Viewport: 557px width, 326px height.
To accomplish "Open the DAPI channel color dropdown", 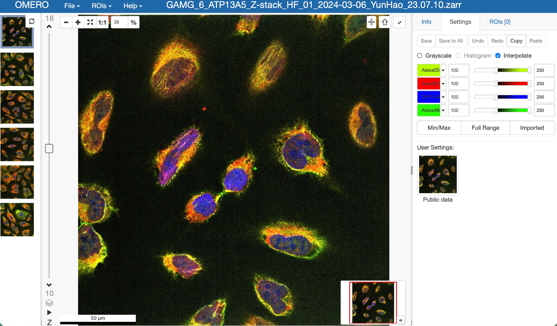I will [443, 97].
